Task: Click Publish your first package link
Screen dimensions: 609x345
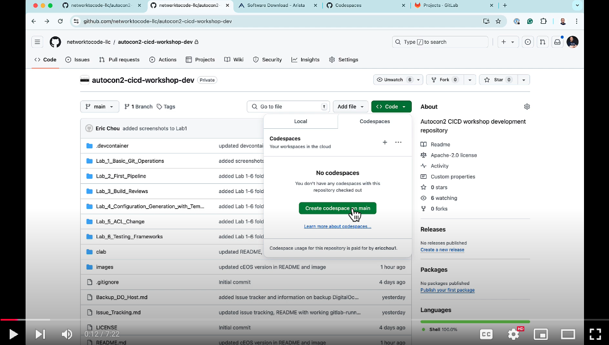Action: (x=448, y=291)
